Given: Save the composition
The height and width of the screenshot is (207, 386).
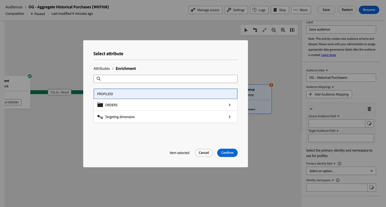Looking at the screenshot, I should click(x=326, y=10).
